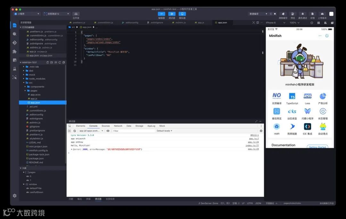Viewport: 346px width, 219px height.
Task: Select the inspect element picker icon
Action: coord(70,126)
